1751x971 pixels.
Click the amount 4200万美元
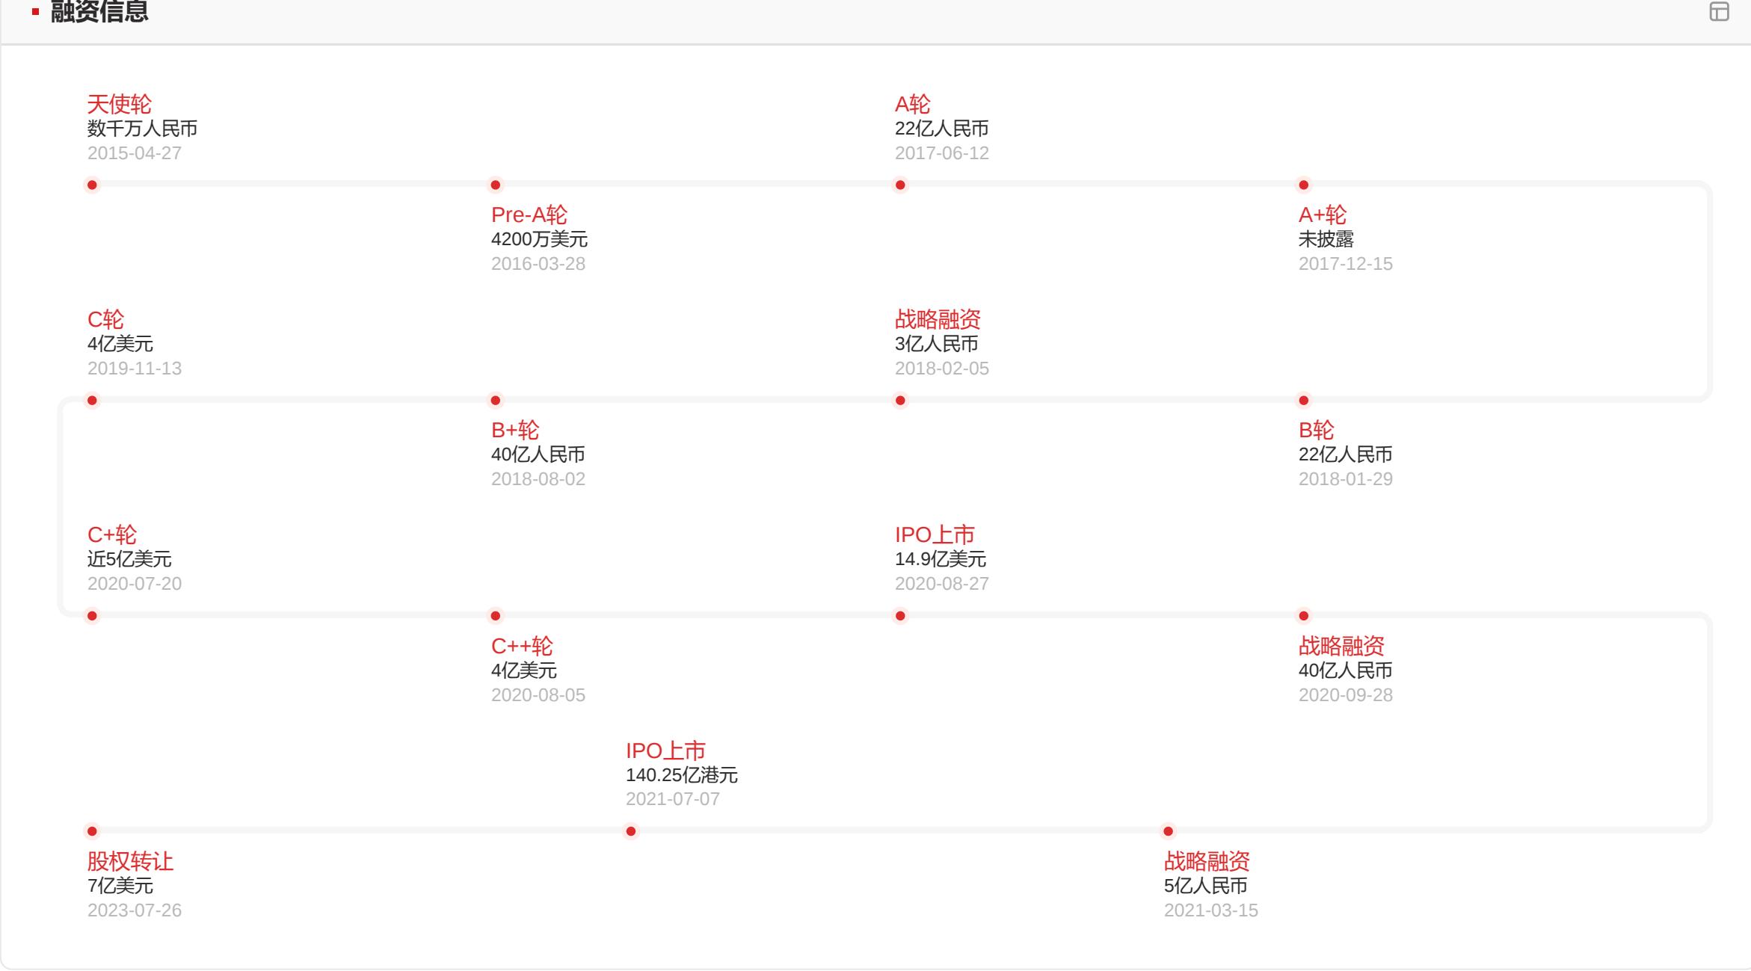click(x=540, y=239)
